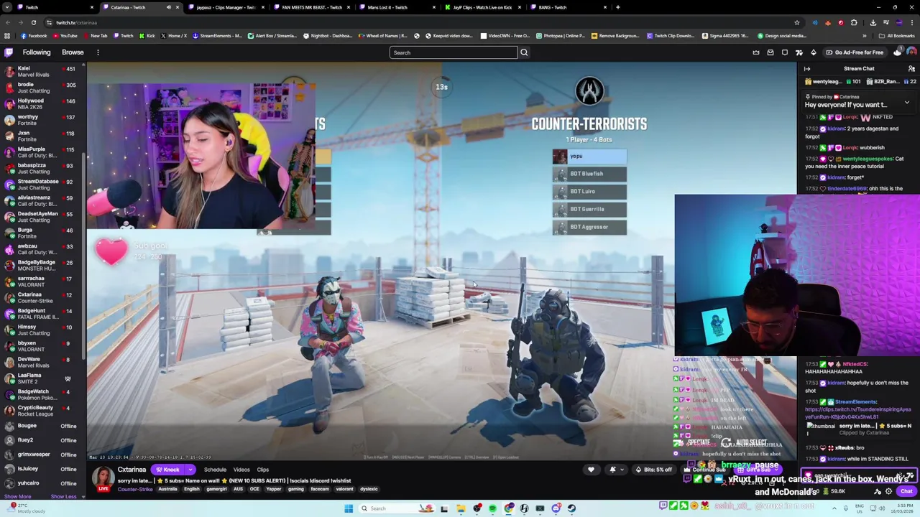This screenshot has height=517, width=920.
Task: Open YouTube bookmark
Action: tap(65, 36)
